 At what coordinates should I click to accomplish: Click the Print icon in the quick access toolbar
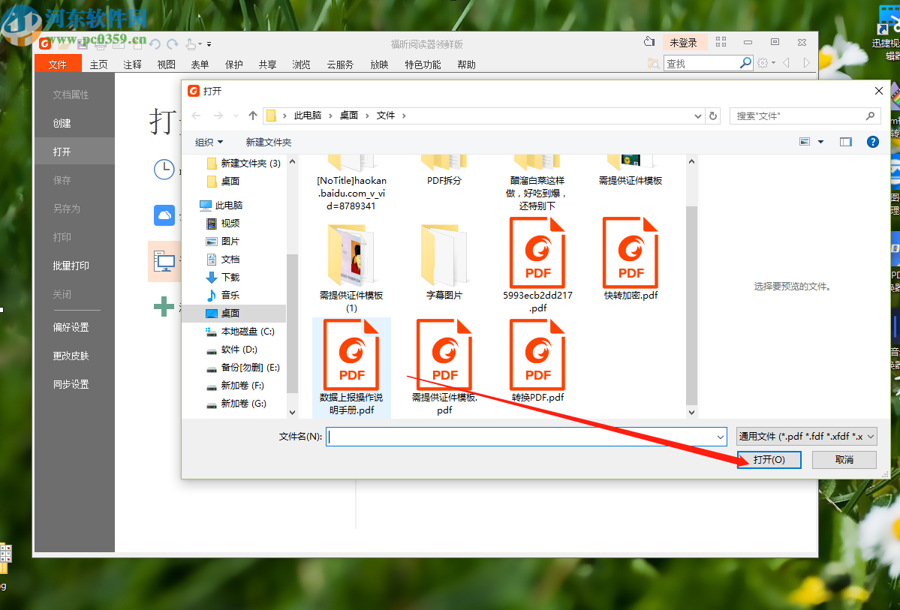[101, 43]
